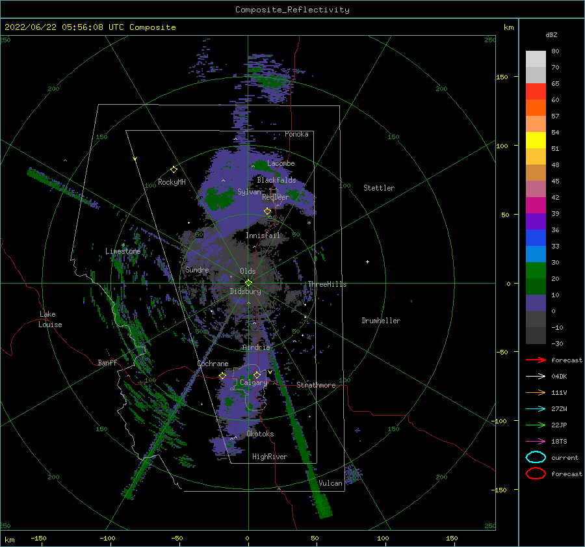Click the yellow diamond marker above Calgary label
The height and width of the screenshot is (547, 585).
click(257, 375)
